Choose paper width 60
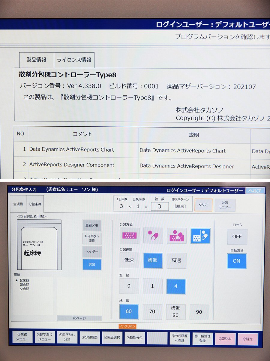Viewport: 270px width, 361px height. [x=129, y=312]
